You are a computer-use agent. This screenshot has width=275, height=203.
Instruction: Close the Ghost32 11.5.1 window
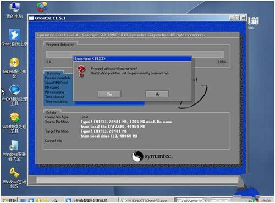pos(243,18)
